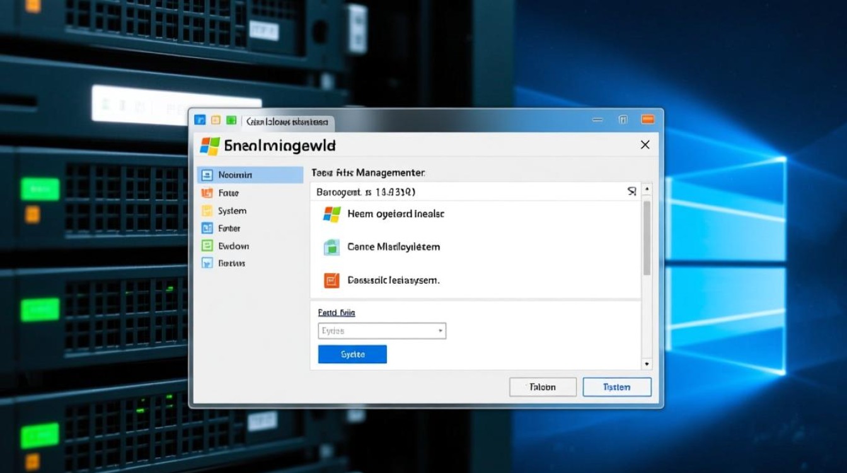Click the blue square icon in title bar

pyautogui.click(x=200, y=120)
